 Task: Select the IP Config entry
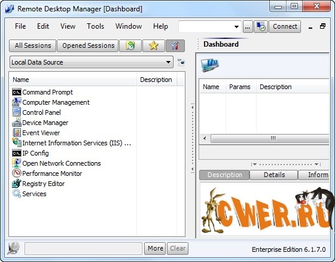(x=35, y=153)
